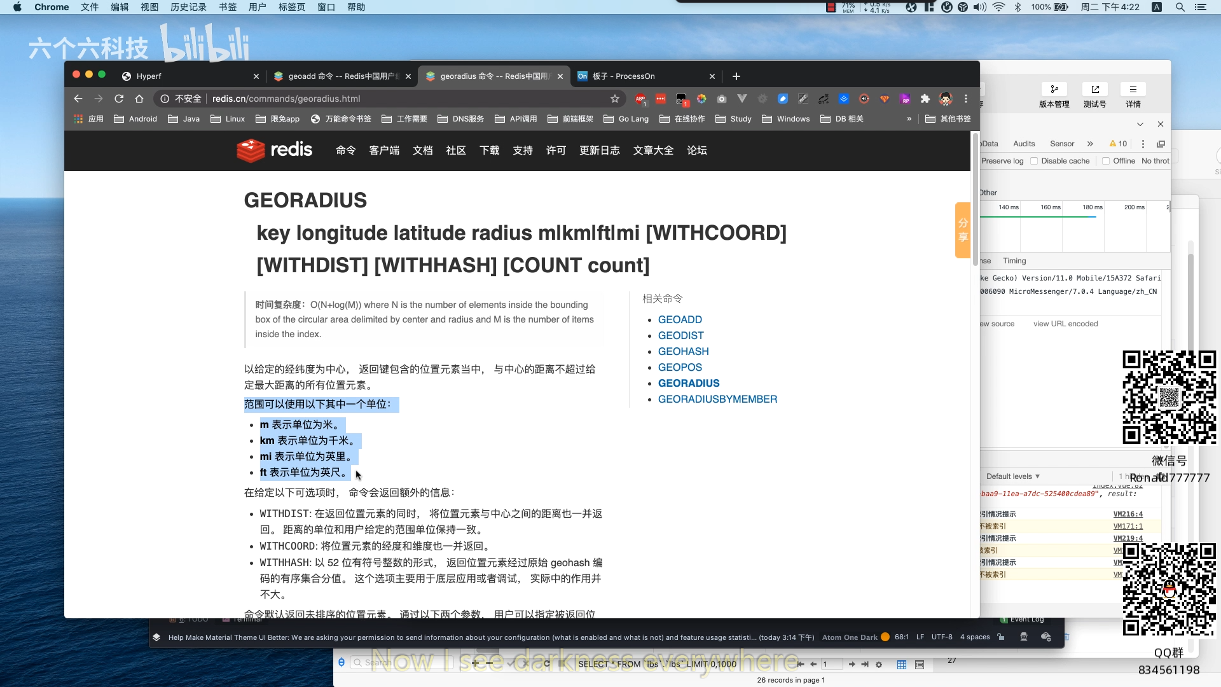Click the GEOADD related command link
This screenshot has height=687, width=1221.
pyautogui.click(x=679, y=319)
